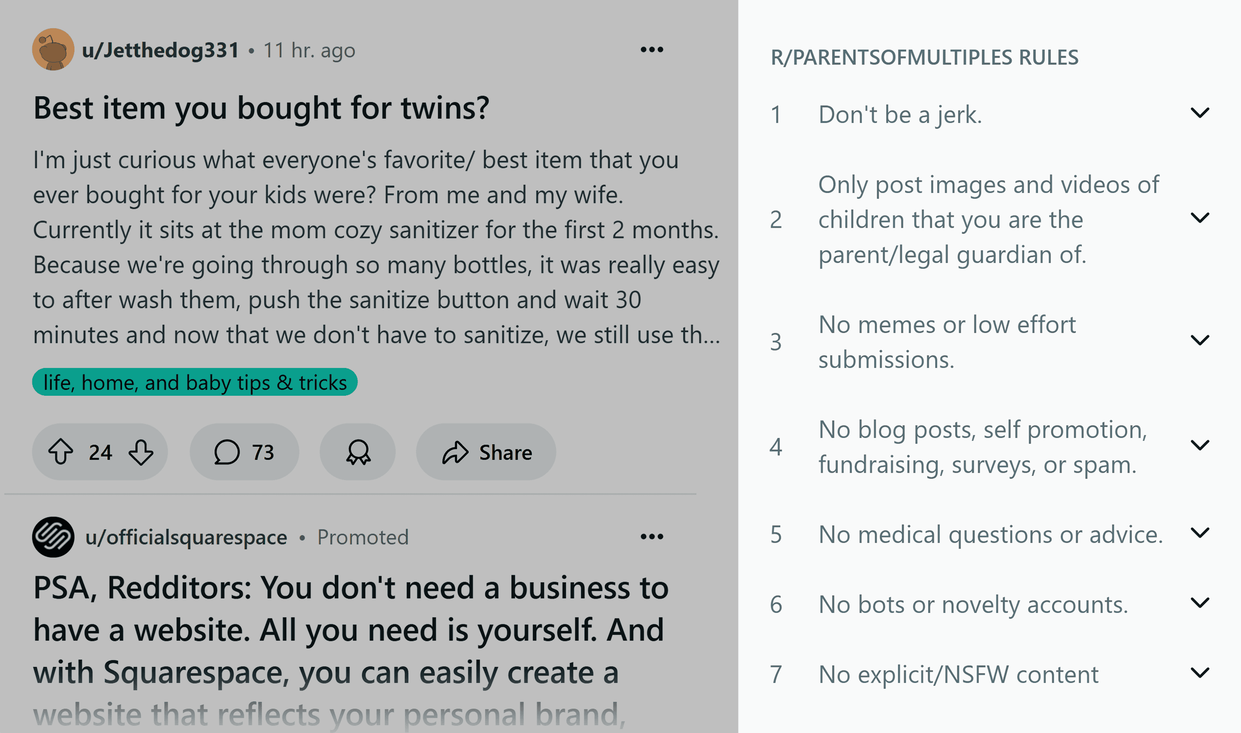The image size is (1241, 733).
Task: Expand the rule about posting images of children
Action: [1199, 218]
